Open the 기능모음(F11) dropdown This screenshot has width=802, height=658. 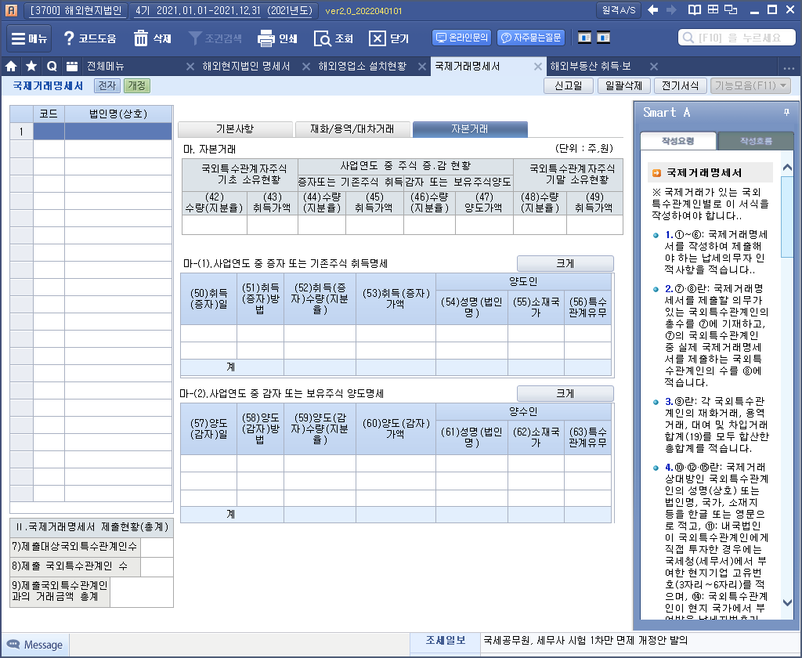750,85
